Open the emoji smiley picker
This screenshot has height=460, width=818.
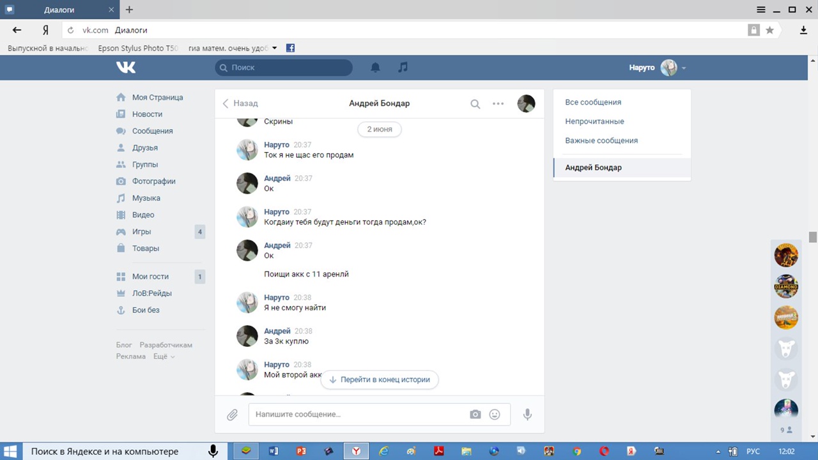[494, 415]
